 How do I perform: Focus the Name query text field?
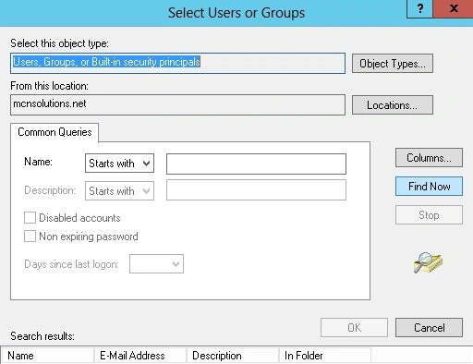tap(256, 164)
